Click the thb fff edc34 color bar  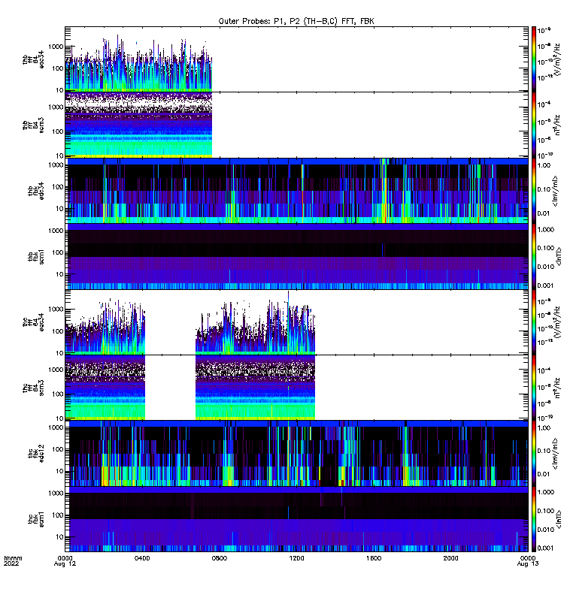[x=534, y=59]
